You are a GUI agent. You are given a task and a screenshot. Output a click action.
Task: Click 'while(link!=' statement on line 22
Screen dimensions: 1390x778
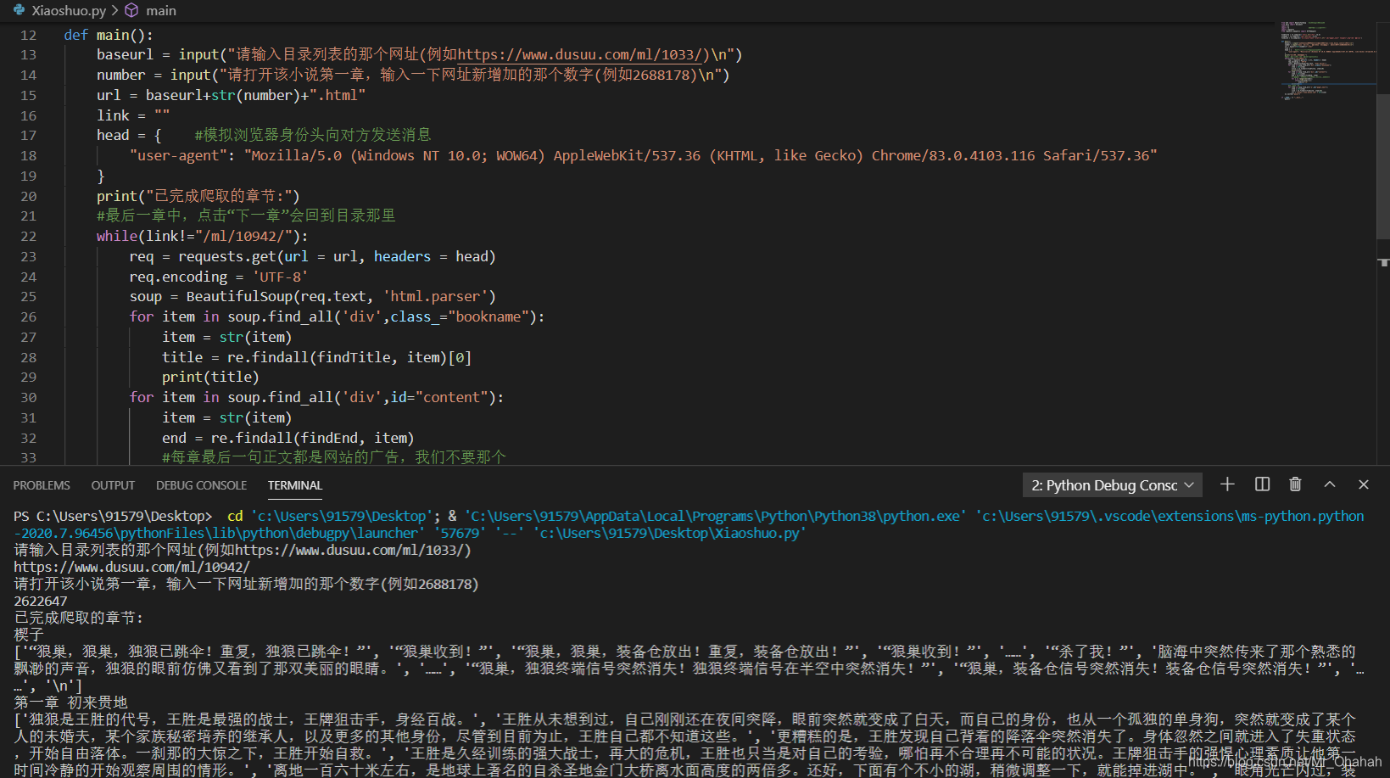(x=146, y=236)
